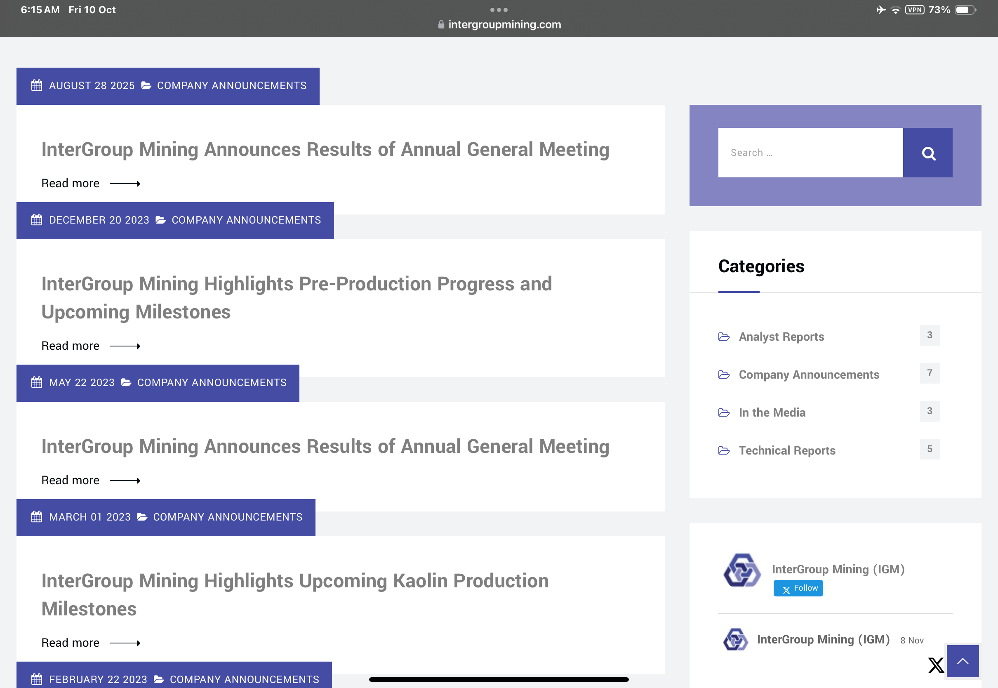Image resolution: width=998 pixels, height=688 pixels.
Task: Click the folder icon next to Technical Reports
Action: (x=724, y=450)
